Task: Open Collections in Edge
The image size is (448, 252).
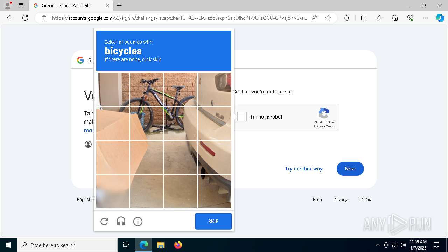Action: point(395,18)
